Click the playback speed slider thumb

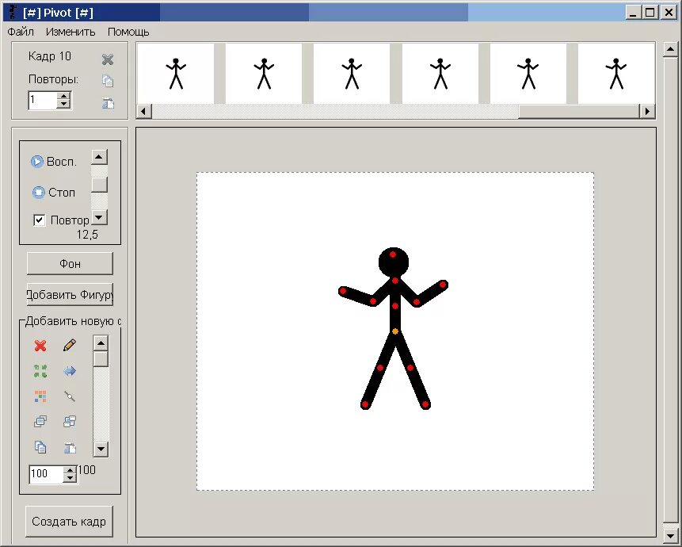(99, 185)
